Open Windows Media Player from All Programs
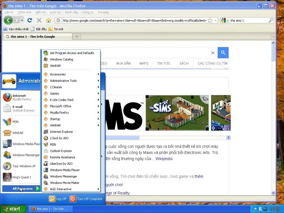Image resolution: width=284 pixels, height=213 pixels. click(x=71, y=170)
